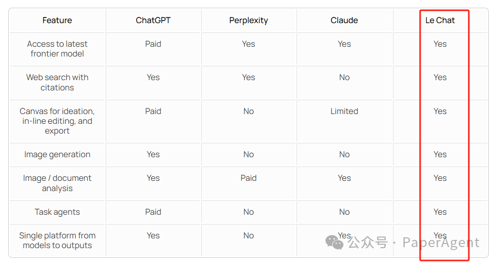The width and height of the screenshot is (495, 262).
Task: Select Claude's 'No' cell for Web search
Action: [344, 78]
